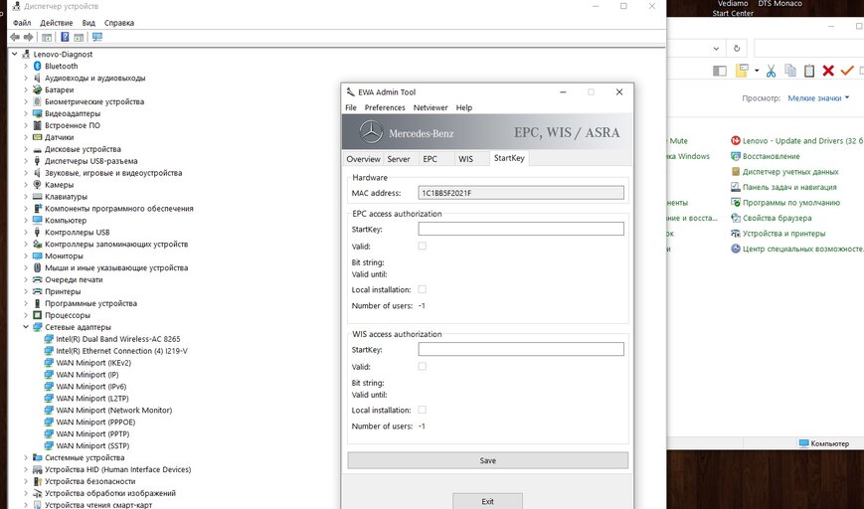Select WAN Miniport (PPPOE) adapter

95,422
